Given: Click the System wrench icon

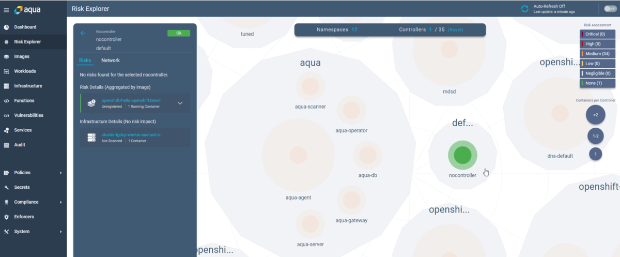Looking at the screenshot, I should tap(6, 232).
